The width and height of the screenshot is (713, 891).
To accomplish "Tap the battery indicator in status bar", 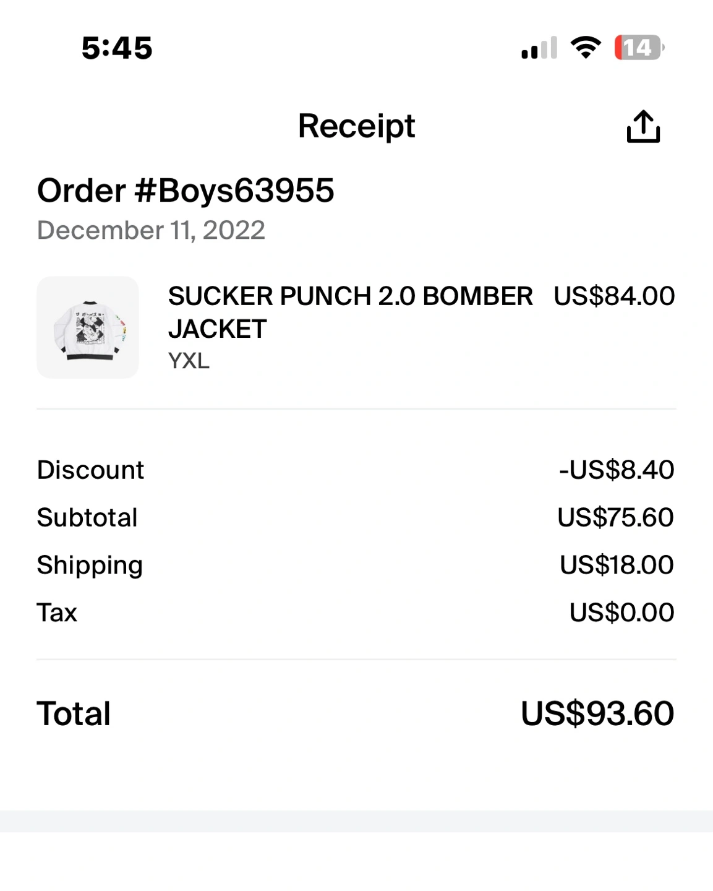I will click(x=639, y=48).
